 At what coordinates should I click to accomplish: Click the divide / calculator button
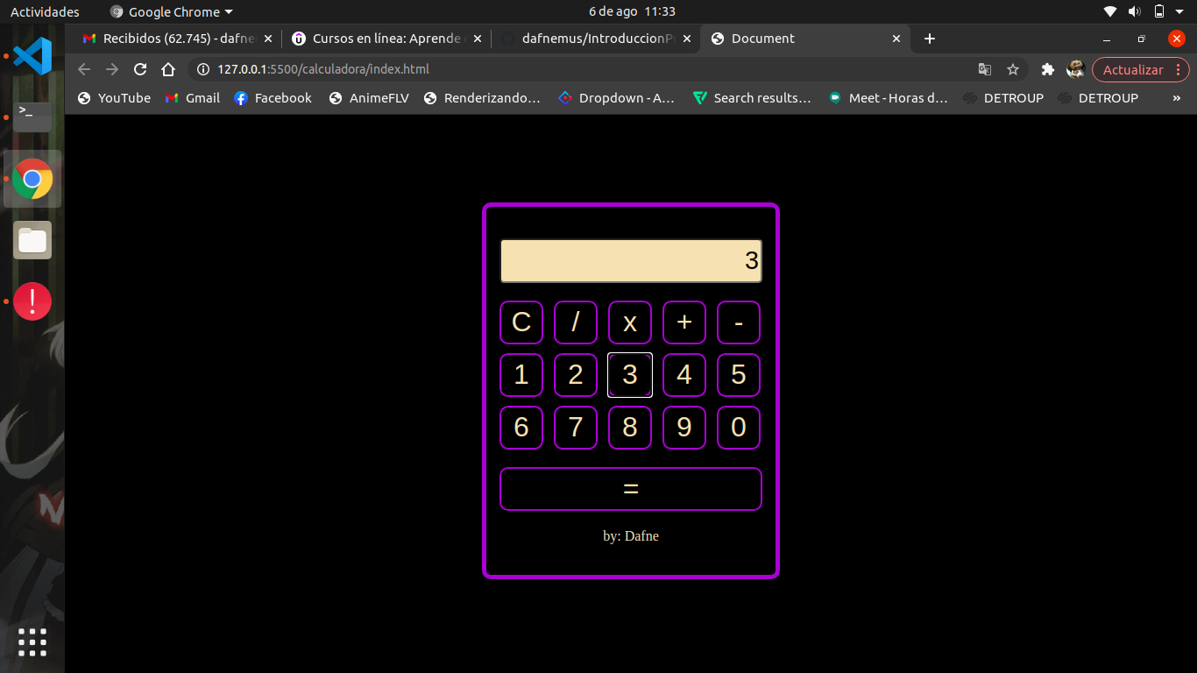576,322
